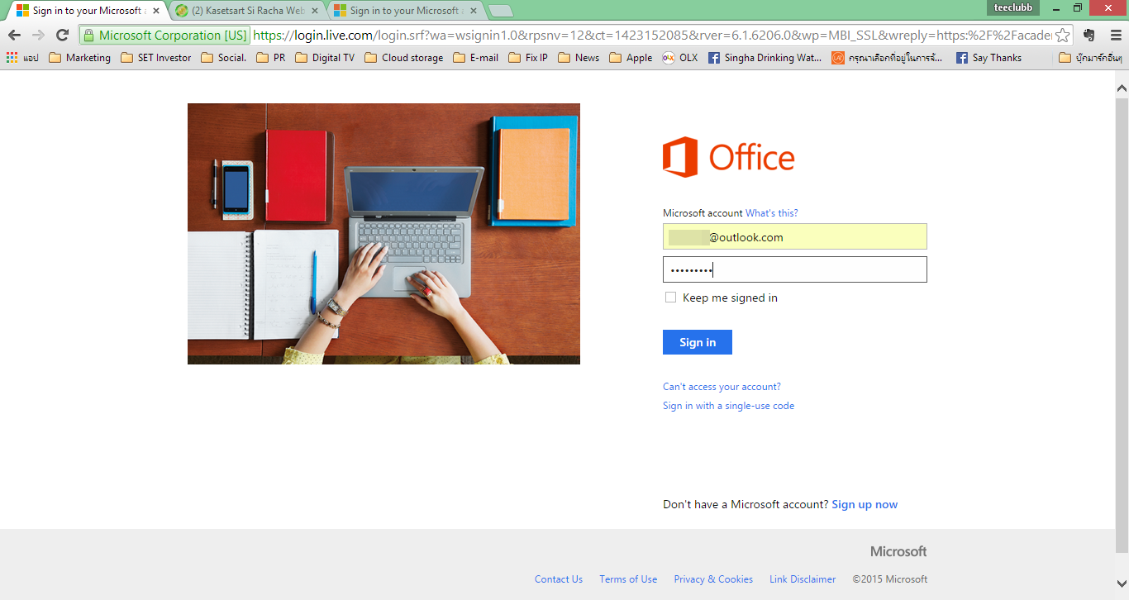Open Privacy & Cookies footer link
Viewport: 1129px width, 600px height.
(713, 579)
